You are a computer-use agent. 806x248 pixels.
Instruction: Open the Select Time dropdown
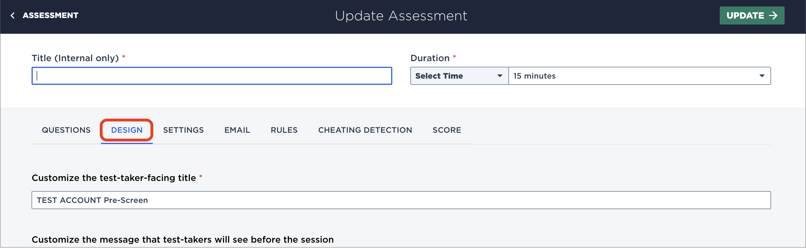pos(459,76)
